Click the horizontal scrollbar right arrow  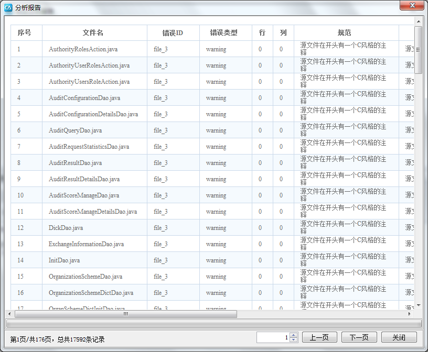(x=410, y=314)
